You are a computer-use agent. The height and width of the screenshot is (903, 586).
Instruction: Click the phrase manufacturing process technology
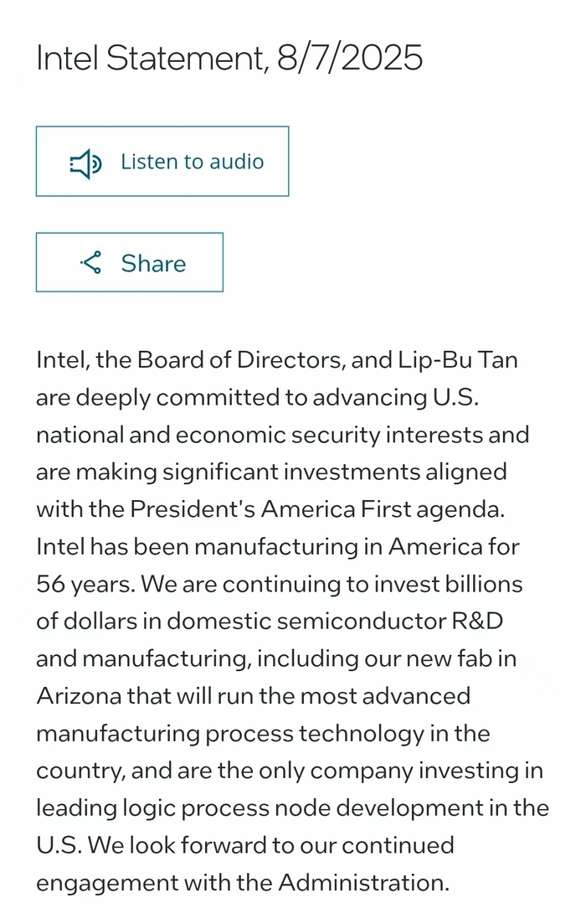tap(230, 733)
